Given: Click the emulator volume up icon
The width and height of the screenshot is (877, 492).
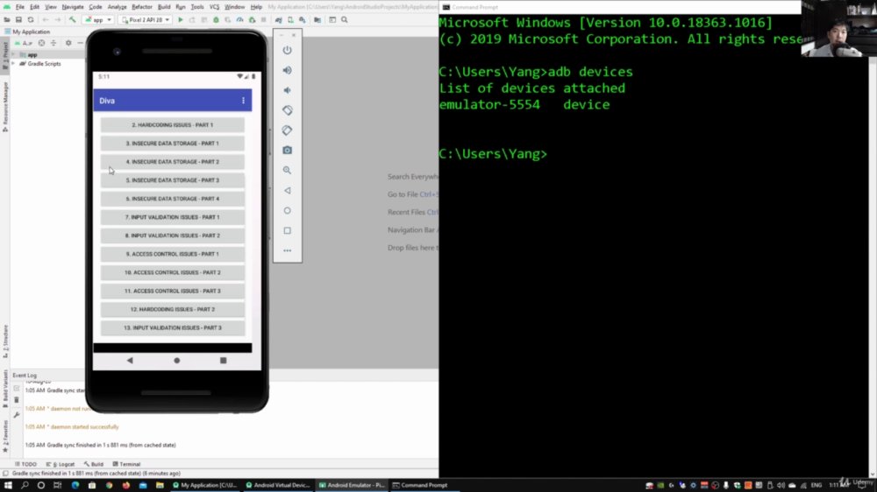Looking at the screenshot, I should pyautogui.click(x=287, y=70).
